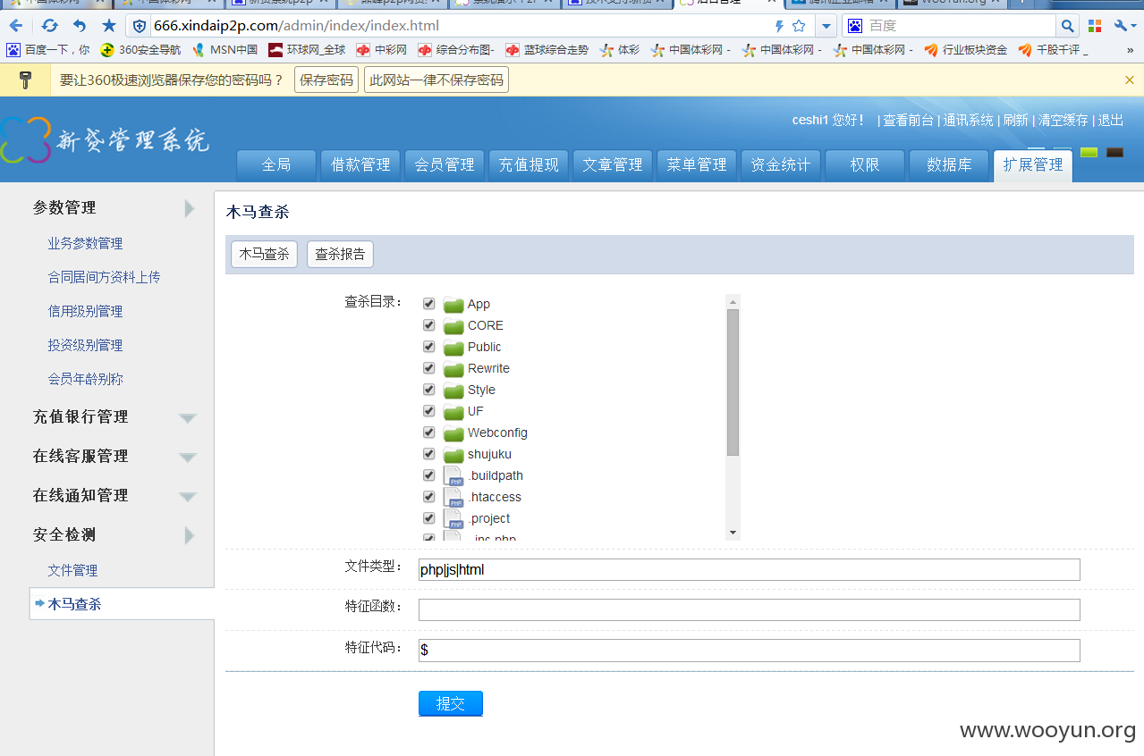Open the 借款管理 tab
1144x756 pixels.
point(360,165)
